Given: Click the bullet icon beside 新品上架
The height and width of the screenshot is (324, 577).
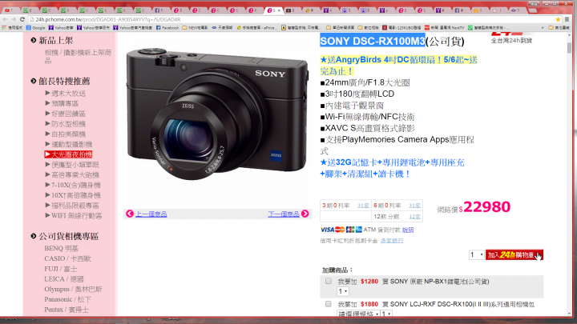Looking at the screenshot, I should coord(34,41).
